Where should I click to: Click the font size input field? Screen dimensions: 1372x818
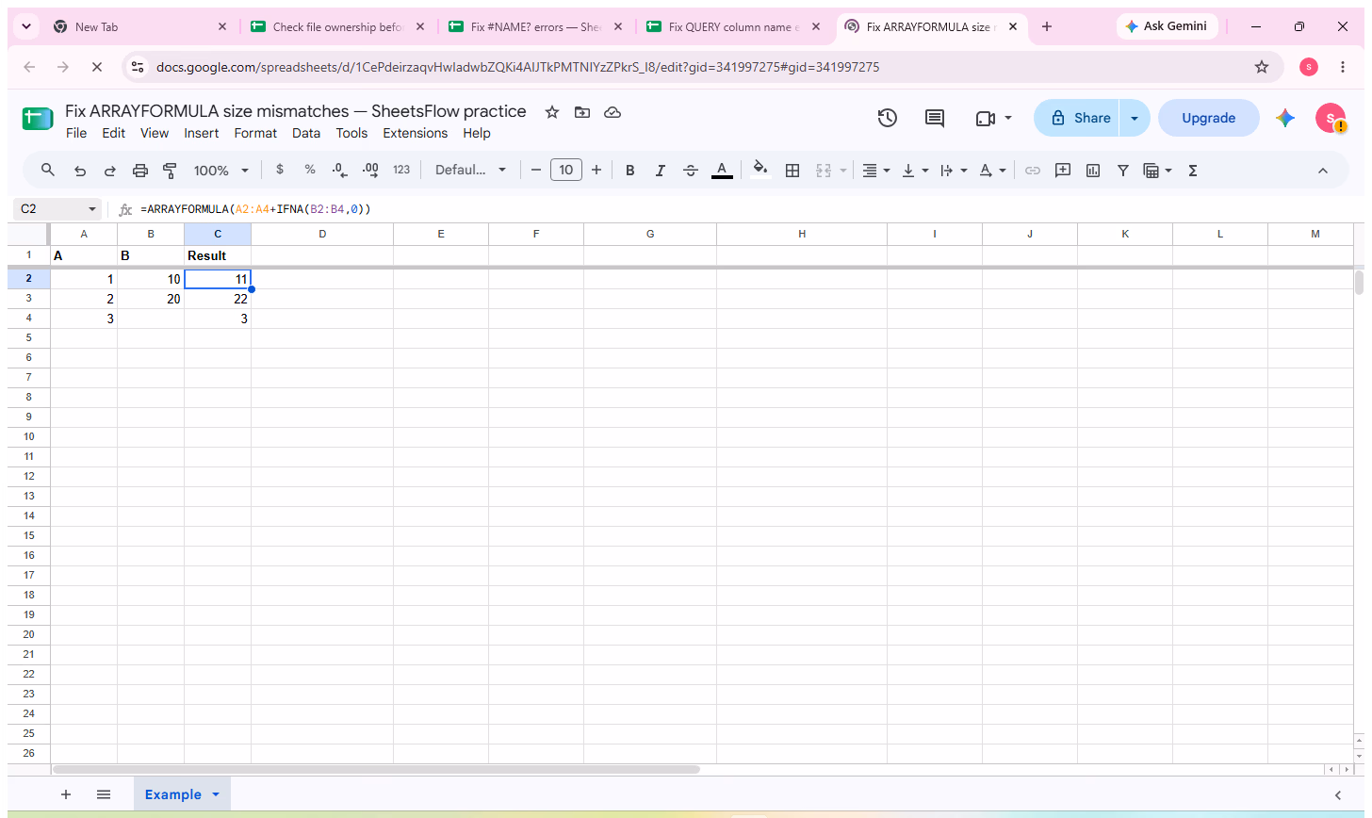[566, 171]
